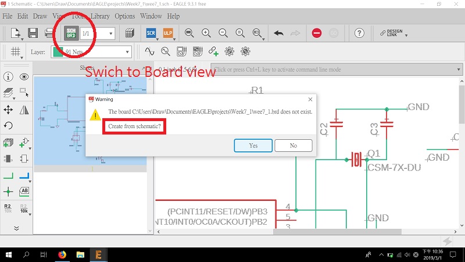The width and height of the screenshot is (465, 262).
Task: Open the Windows notification center
Action: (x=453, y=254)
